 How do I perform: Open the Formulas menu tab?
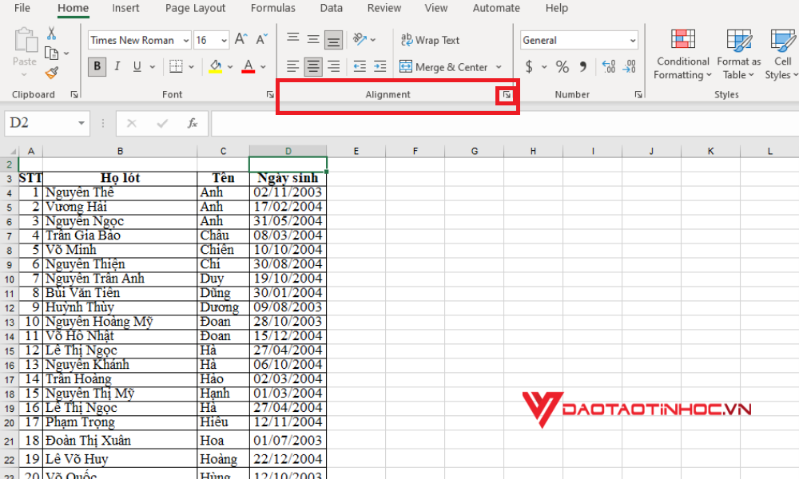point(273,9)
